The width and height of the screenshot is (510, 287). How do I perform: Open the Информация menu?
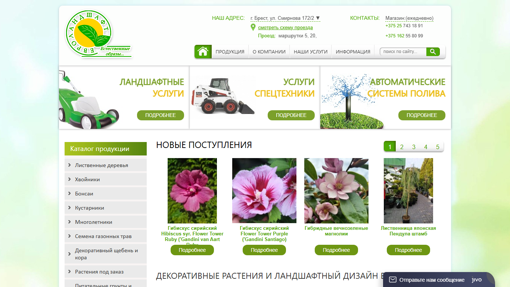tap(353, 52)
